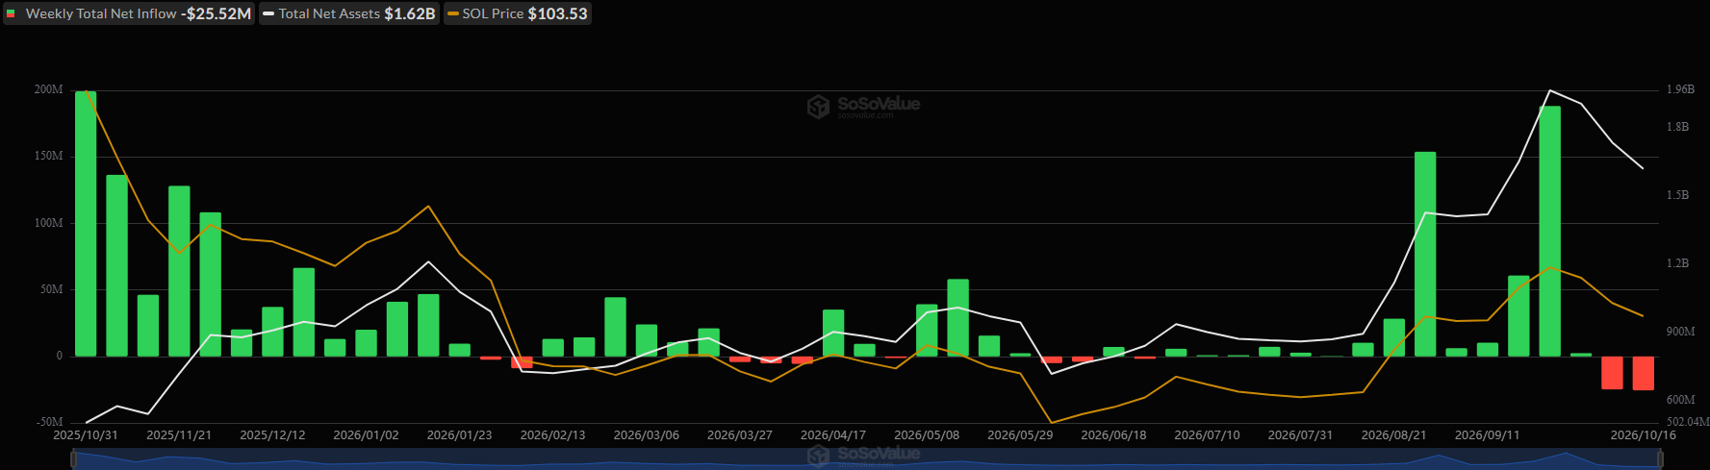Toggle SOL Price legend series
The image size is (1710, 470).
click(517, 13)
